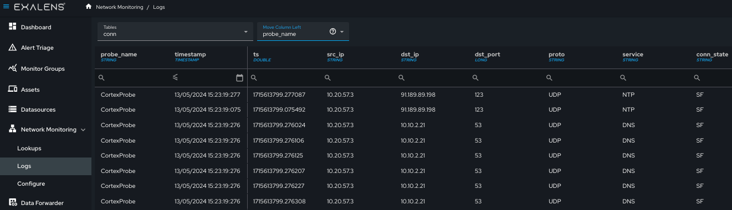
Task: Select ts value 1715613799.277087
Action: click(279, 95)
